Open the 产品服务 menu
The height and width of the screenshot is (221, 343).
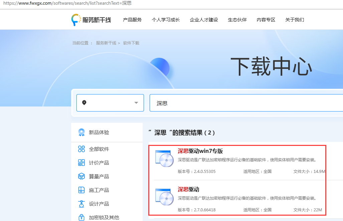click(132, 20)
